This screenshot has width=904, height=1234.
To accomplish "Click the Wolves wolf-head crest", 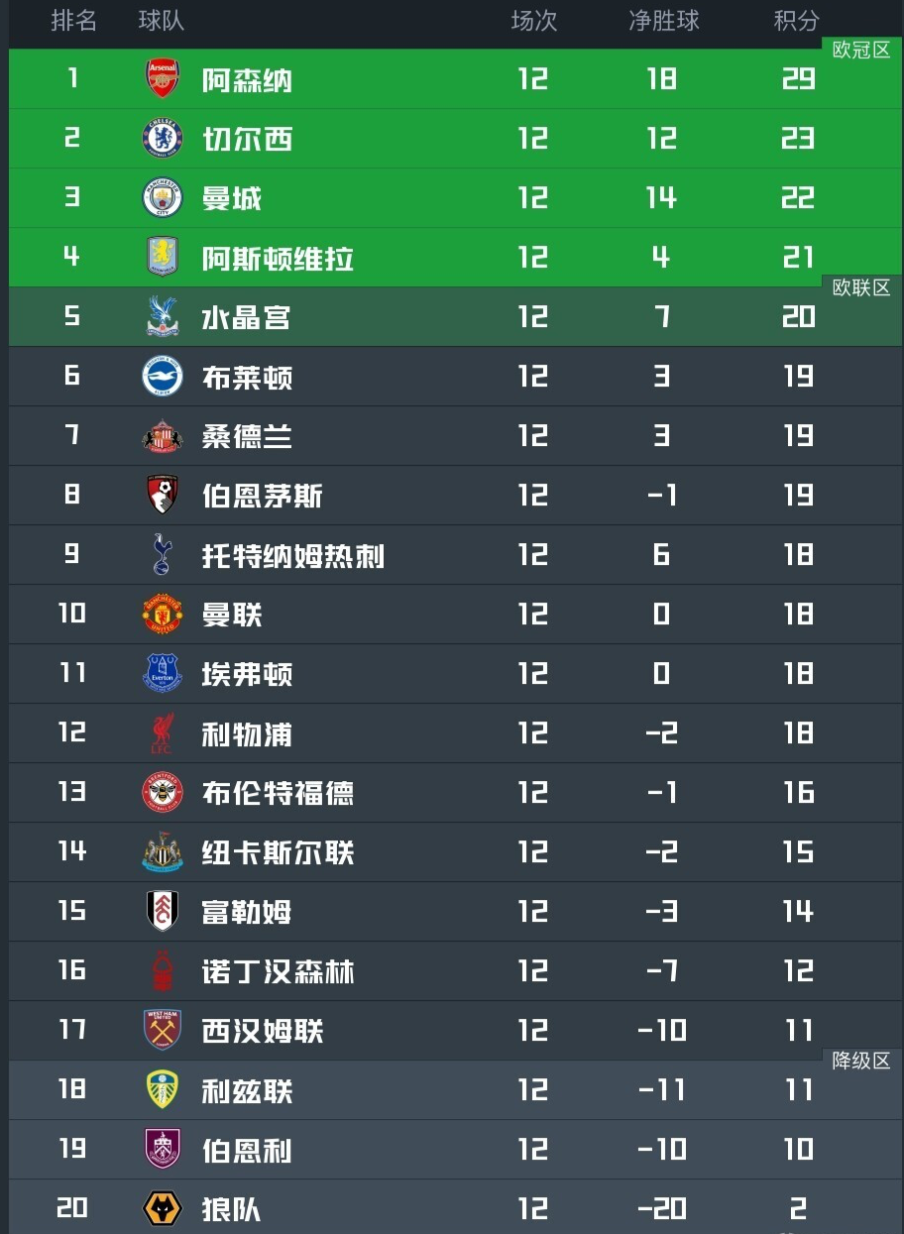I will tap(163, 1209).
